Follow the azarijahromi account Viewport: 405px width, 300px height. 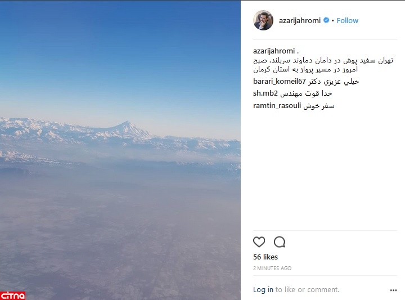[x=348, y=20]
